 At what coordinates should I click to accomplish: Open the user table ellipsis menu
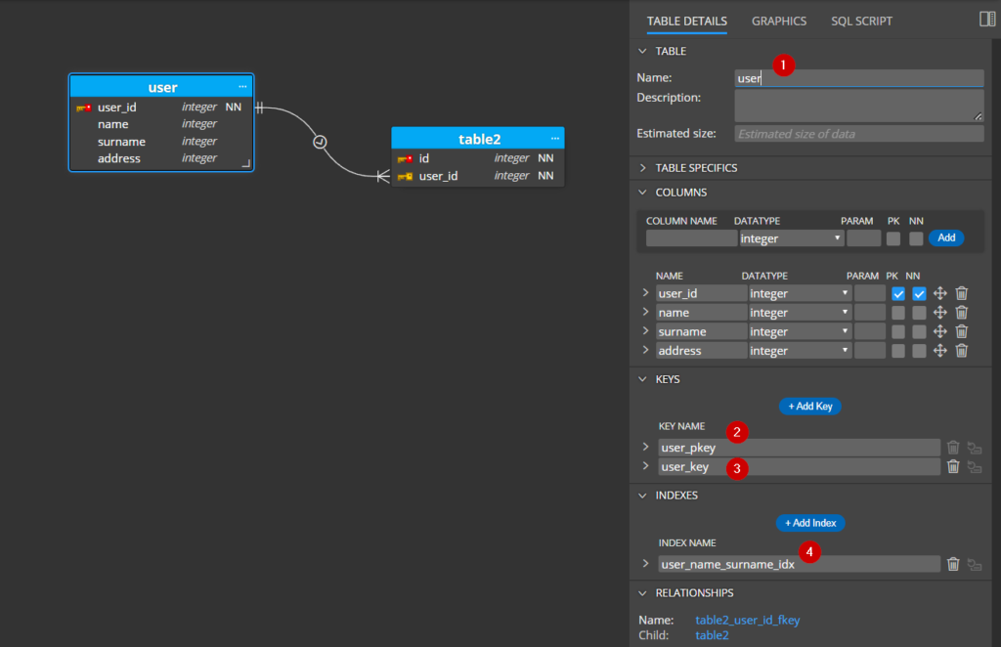[242, 87]
